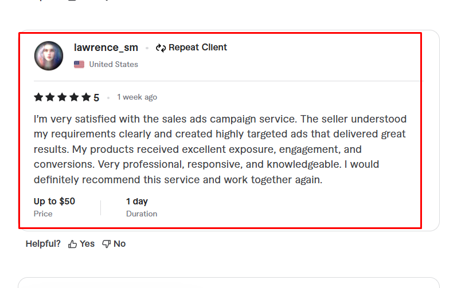
Task: Open the lawrence_sm username profile
Action: pos(106,48)
